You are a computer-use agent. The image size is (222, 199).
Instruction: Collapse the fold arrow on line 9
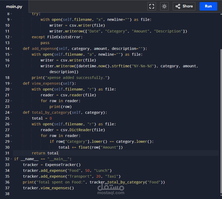point(11,20)
